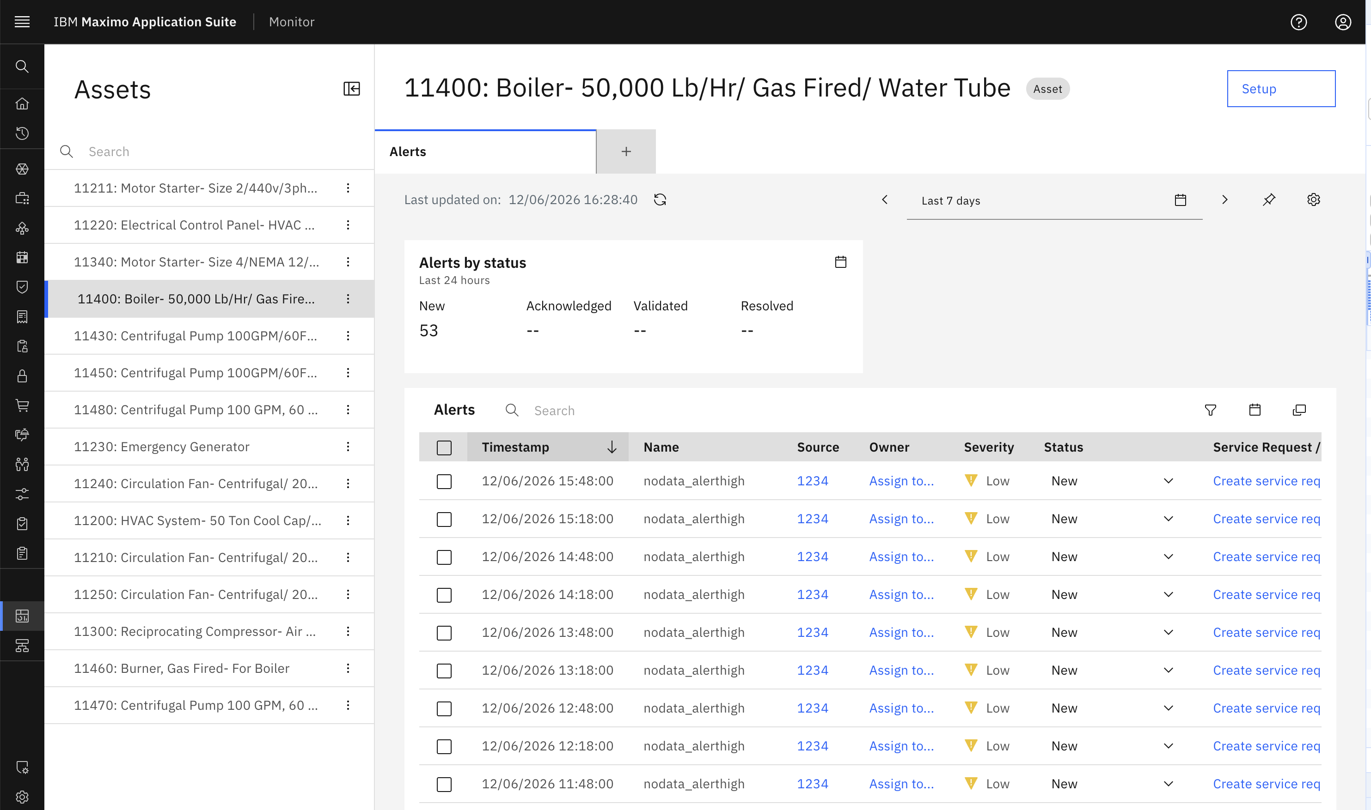The image size is (1371, 810).
Task: Refresh the last updated alerts data
Action: [660, 200]
